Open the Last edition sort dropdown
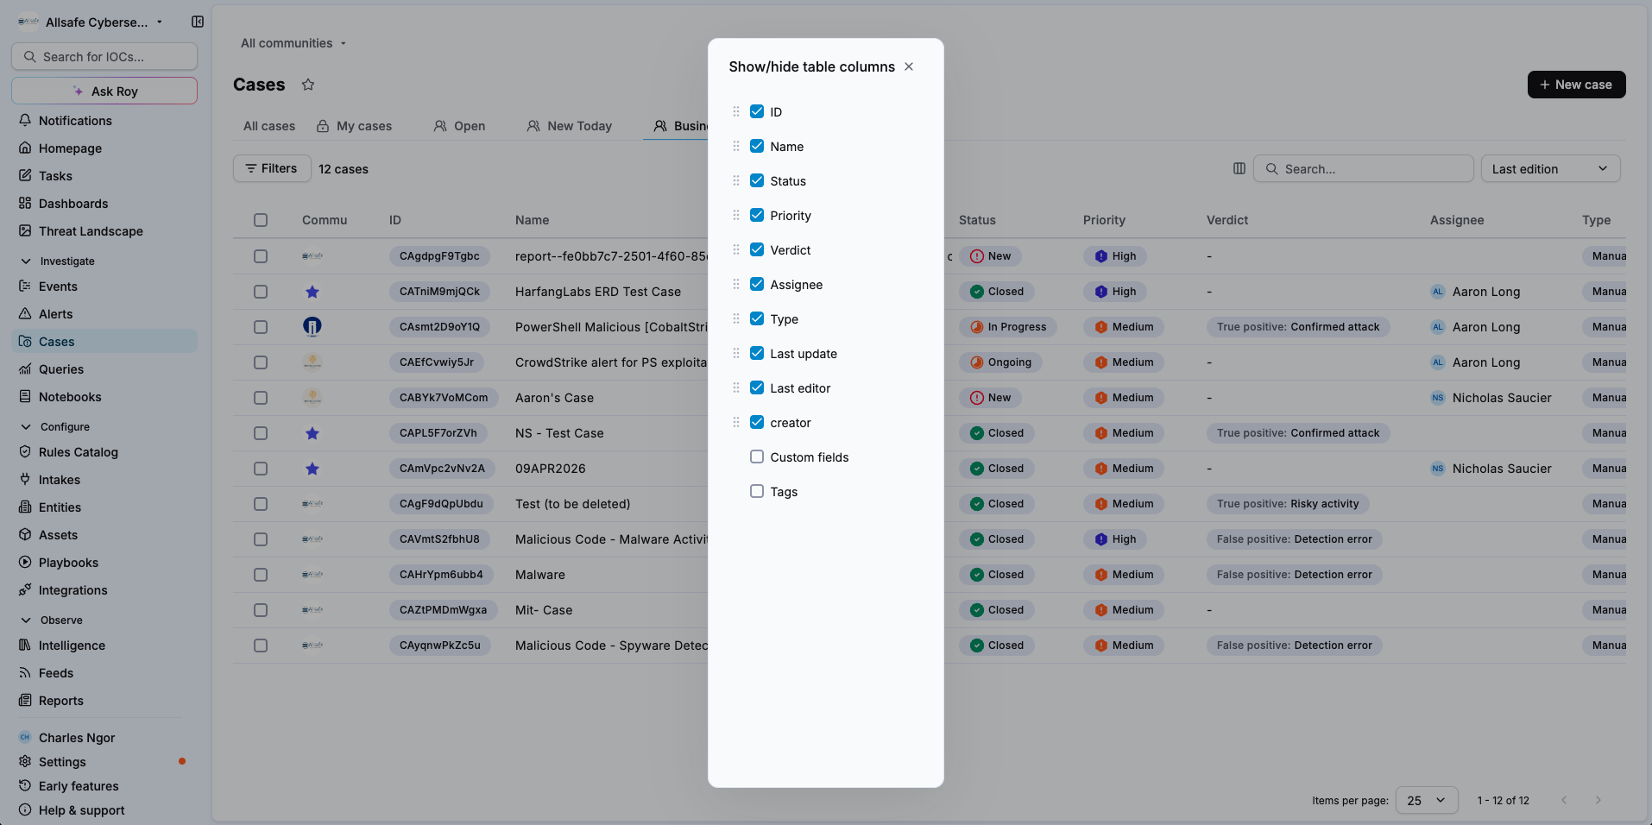This screenshot has width=1652, height=825. [1550, 168]
